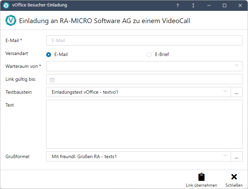The height and width of the screenshot is (189, 248).
Task: Focus the E-Mail address input field
Action: (144, 40)
